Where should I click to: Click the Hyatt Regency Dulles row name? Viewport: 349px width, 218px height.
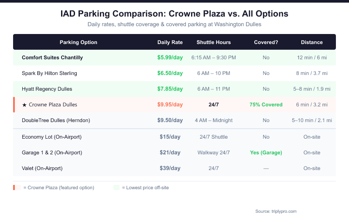tap(47, 89)
